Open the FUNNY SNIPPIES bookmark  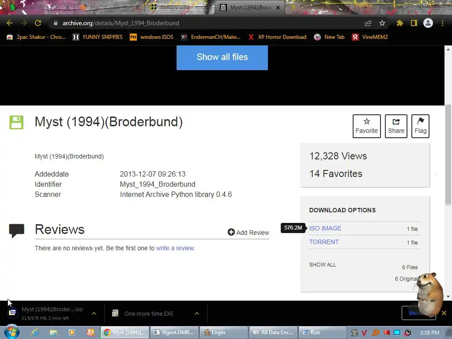(x=98, y=37)
